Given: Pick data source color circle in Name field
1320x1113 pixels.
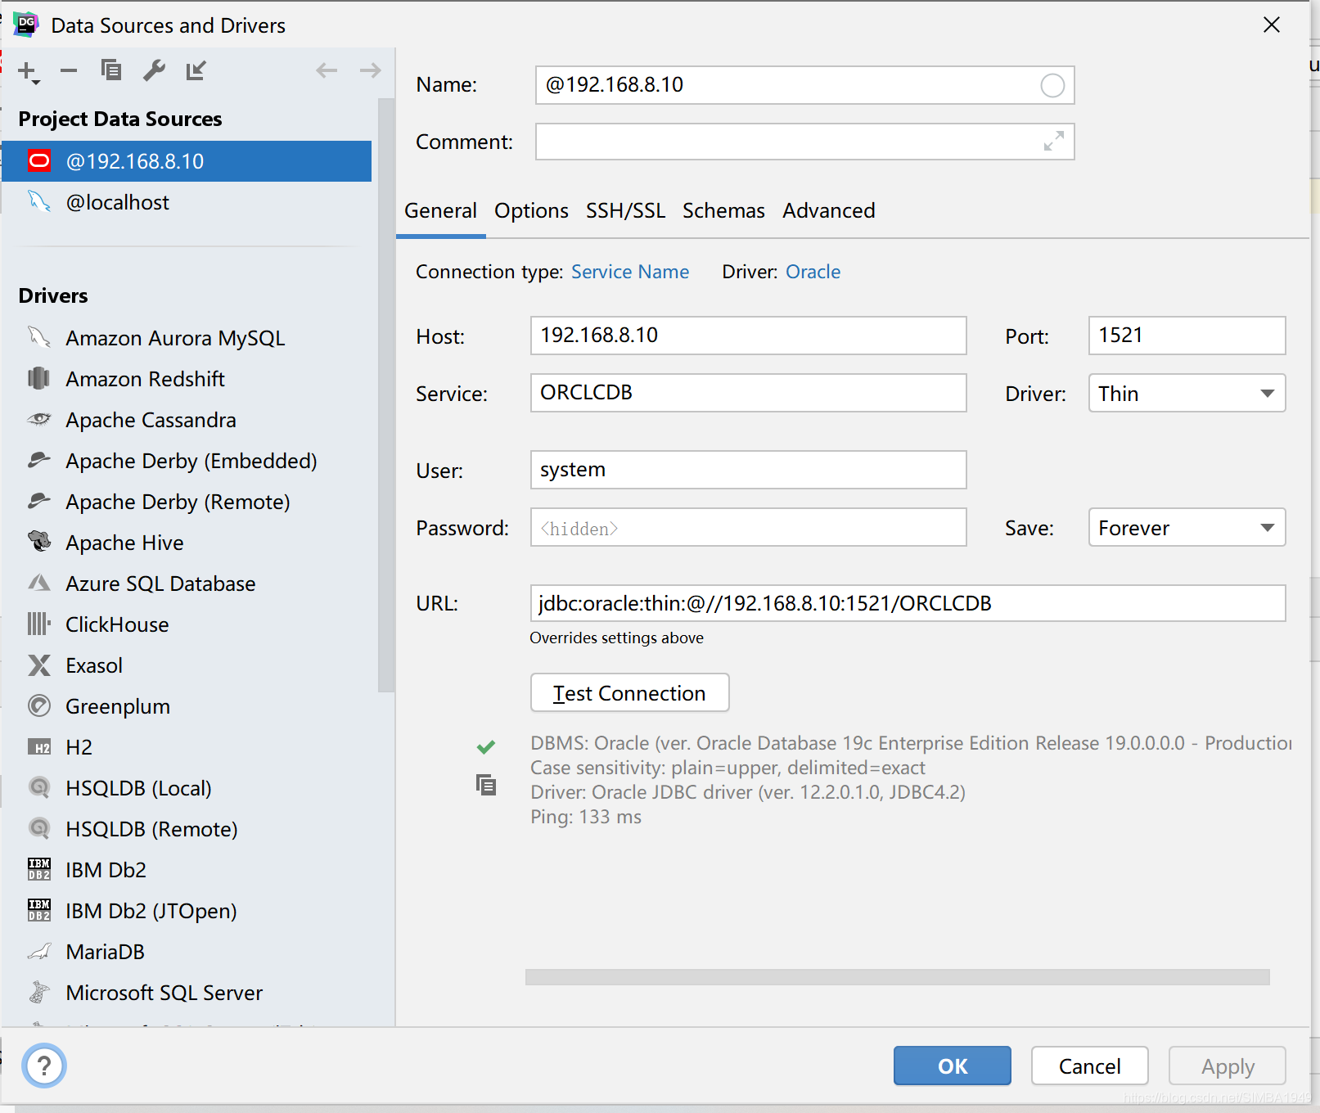Looking at the screenshot, I should 1052,85.
